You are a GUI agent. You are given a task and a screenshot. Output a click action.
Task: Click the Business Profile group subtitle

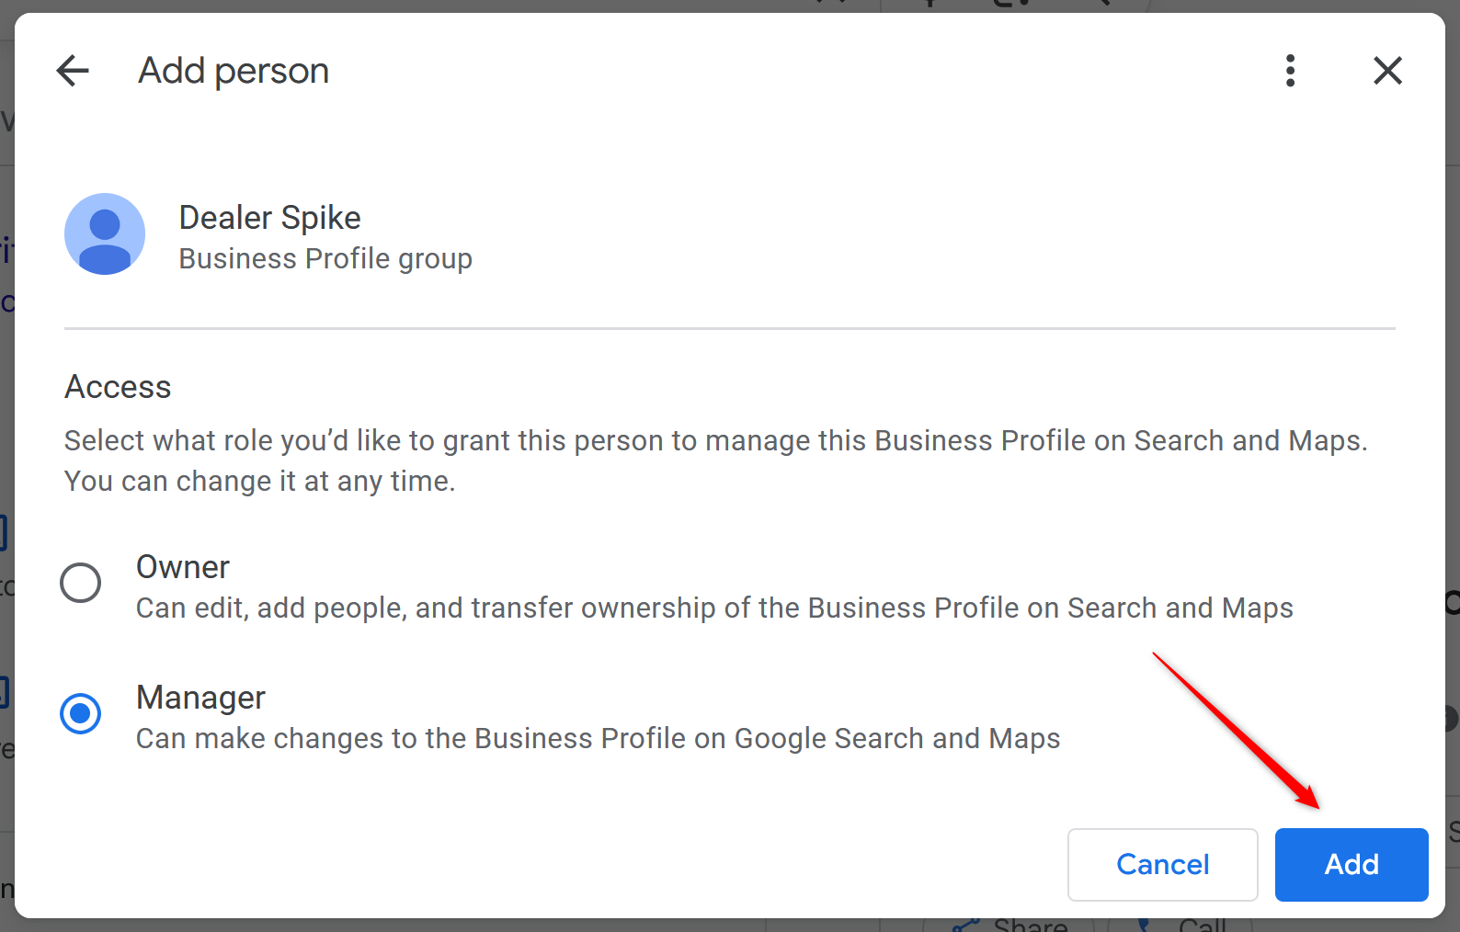tap(325, 259)
